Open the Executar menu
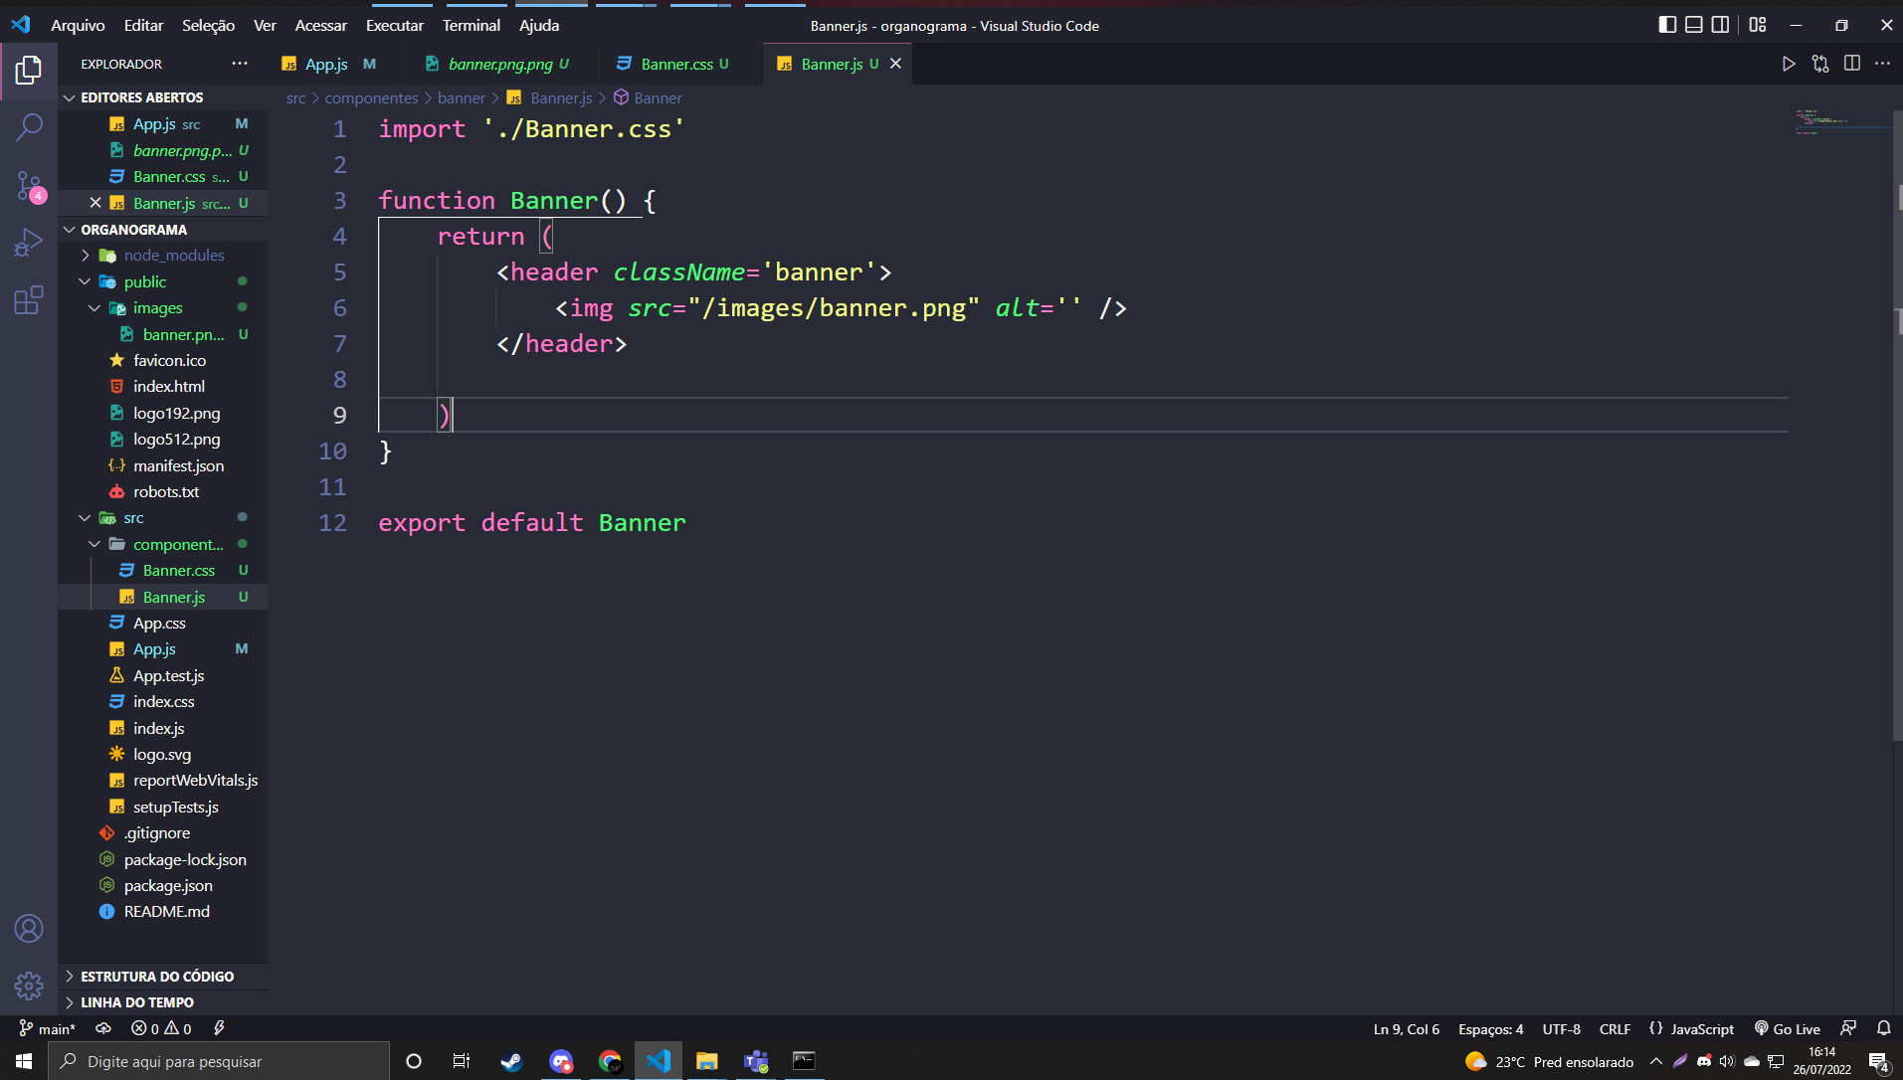The width and height of the screenshot is (1903, 1080). click(394, 25)
